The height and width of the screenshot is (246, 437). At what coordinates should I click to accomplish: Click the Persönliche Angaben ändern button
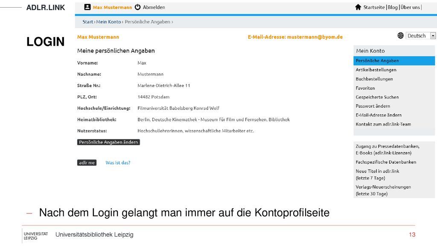coord(108,142)
